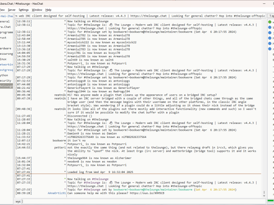
Task: Click the wys nickname button
Action: click(18, 201)
